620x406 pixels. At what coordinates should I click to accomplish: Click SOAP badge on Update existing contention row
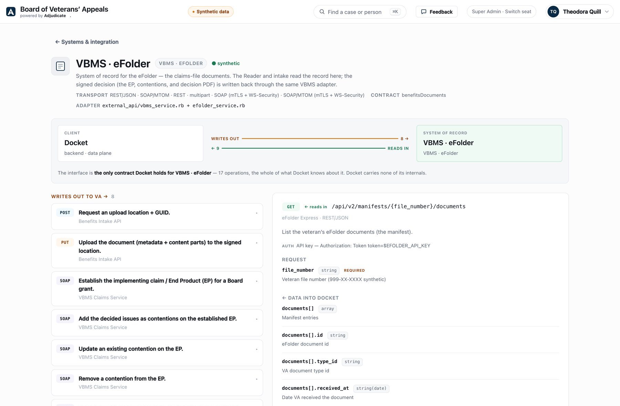[x=65, y=349]
